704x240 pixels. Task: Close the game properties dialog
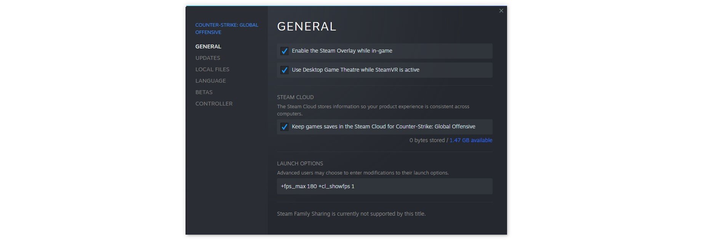click(x=501, y=11)
